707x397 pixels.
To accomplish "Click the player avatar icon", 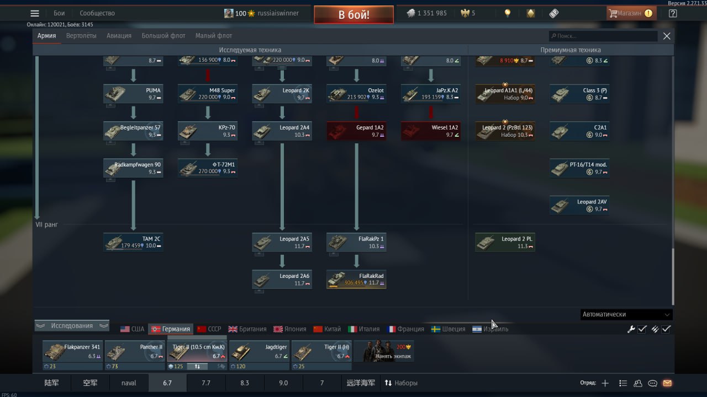I will tap(229, 13).
